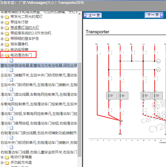The image size is (166, 167).
Task: Click page icon above 右后中央门锁闭锁单元 entry
Action: click(11, 138)
